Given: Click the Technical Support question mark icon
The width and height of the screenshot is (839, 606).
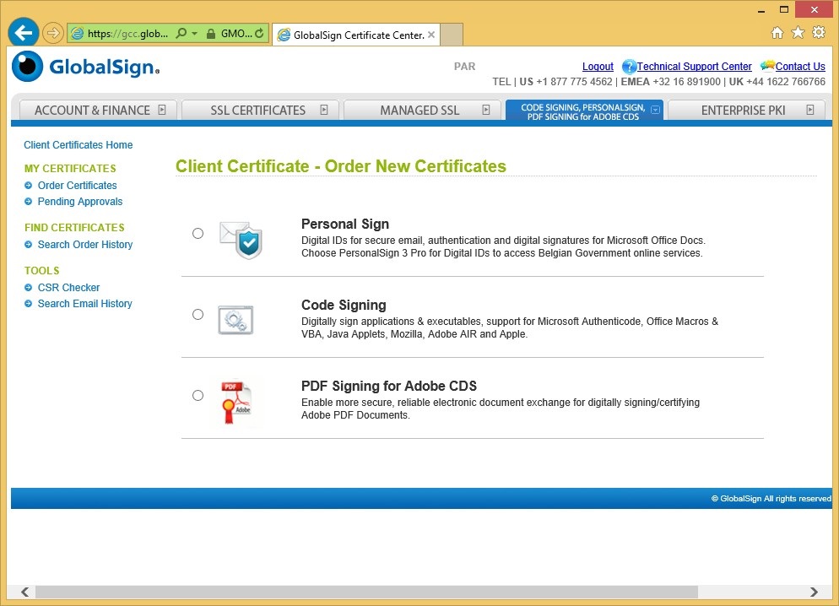Looking at the screenshot, I should click(x=629, y=67).
